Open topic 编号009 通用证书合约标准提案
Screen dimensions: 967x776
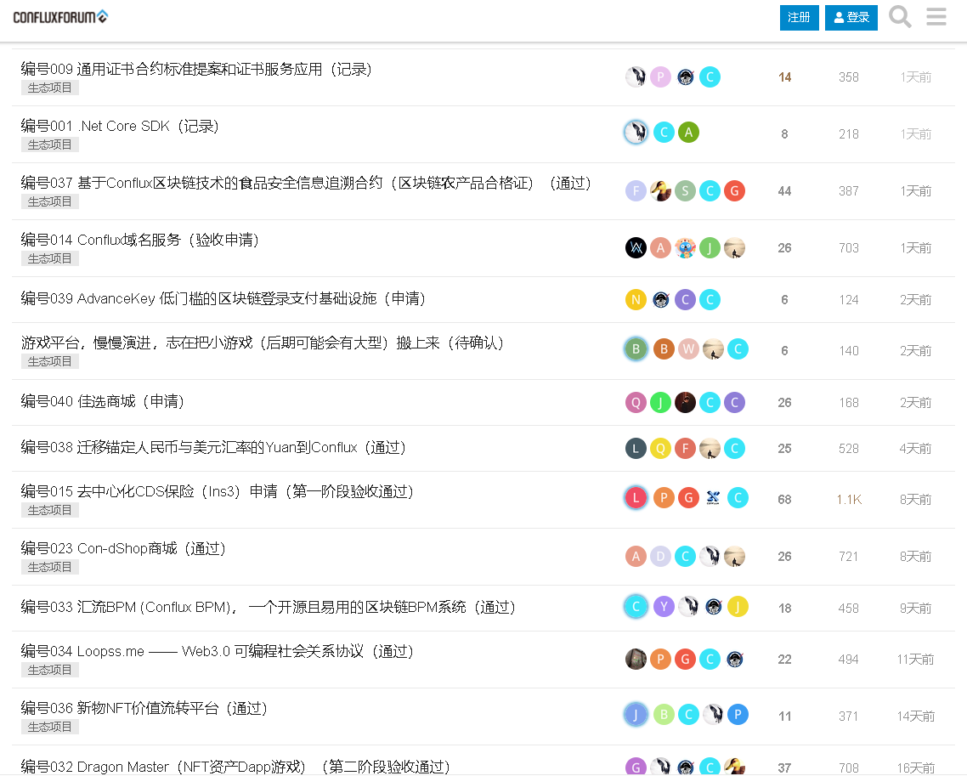pos(196,70)
